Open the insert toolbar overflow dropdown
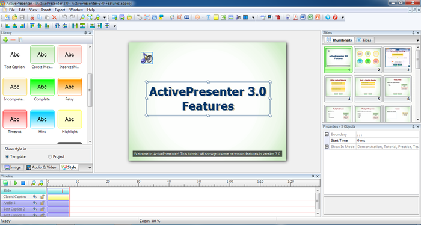This screenshot has width=421, height=225. pos(253,17)
